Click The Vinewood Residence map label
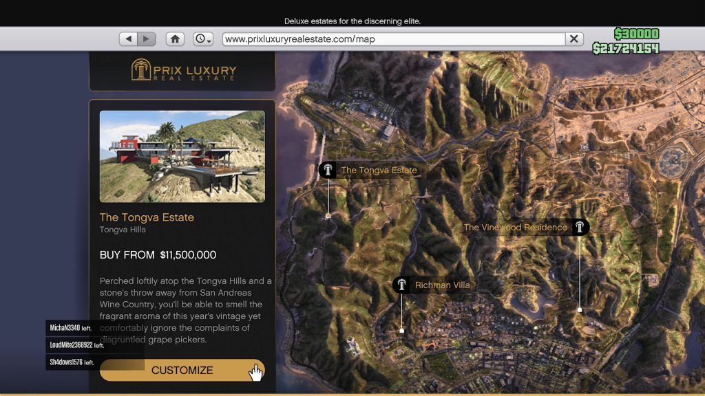Viewport: 705px width, 396px height. click(515, 227)
